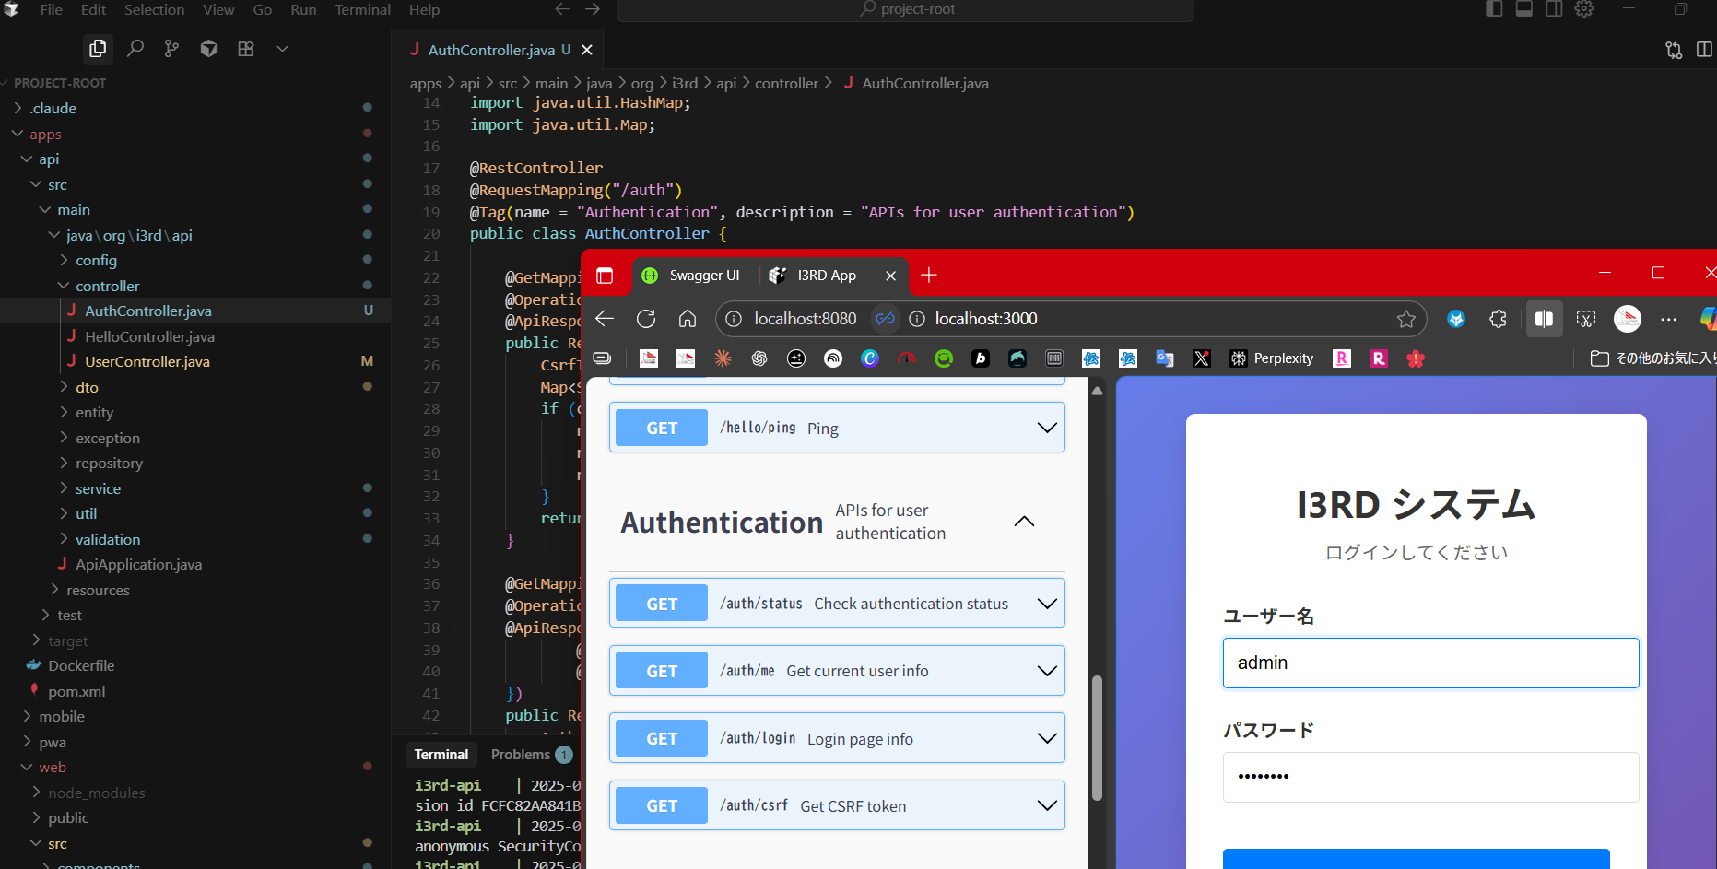
Task: Open the X bookmark in favorites bar
Action: [x=1202, y=358]
